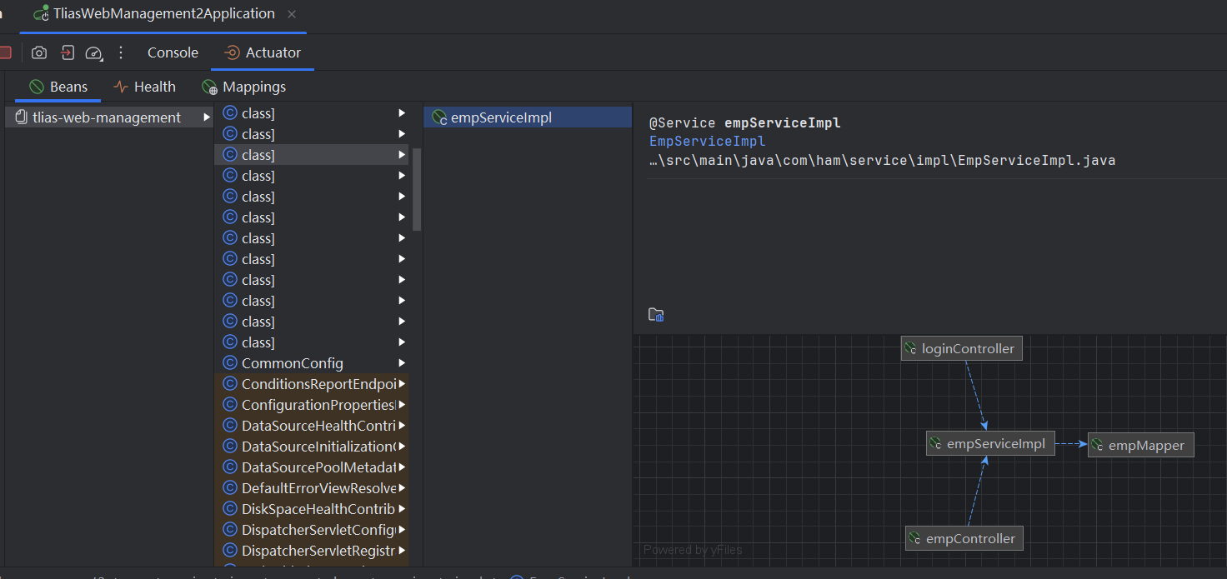Screen dimensions: 1227x579
Task: Expand the DataSourceHealthContri entry arrow
Action: click(402, 426)
